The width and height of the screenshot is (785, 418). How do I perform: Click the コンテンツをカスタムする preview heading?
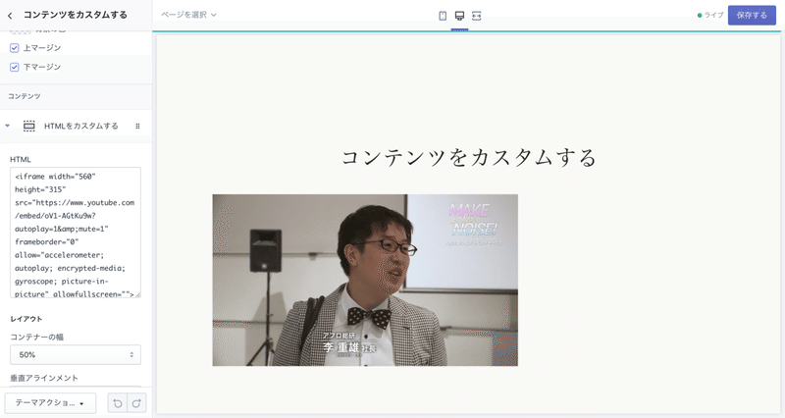tap(469, 157)
